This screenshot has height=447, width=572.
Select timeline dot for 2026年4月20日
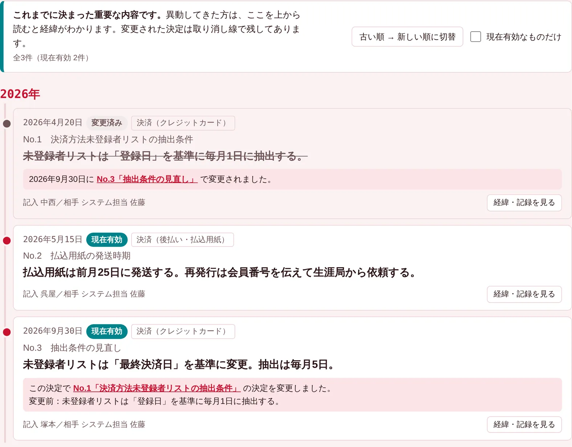click(x=7, y=123)
